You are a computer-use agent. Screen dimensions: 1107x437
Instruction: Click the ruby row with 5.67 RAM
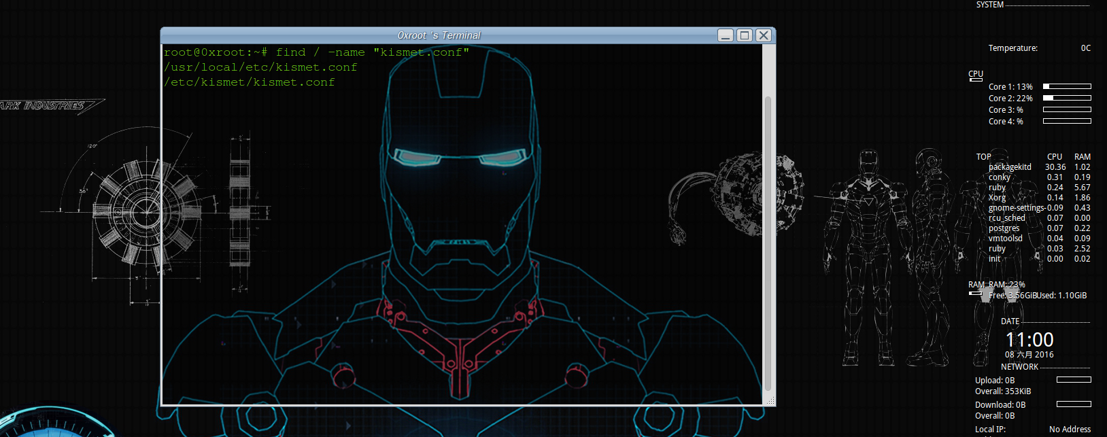click(1040, 188)
